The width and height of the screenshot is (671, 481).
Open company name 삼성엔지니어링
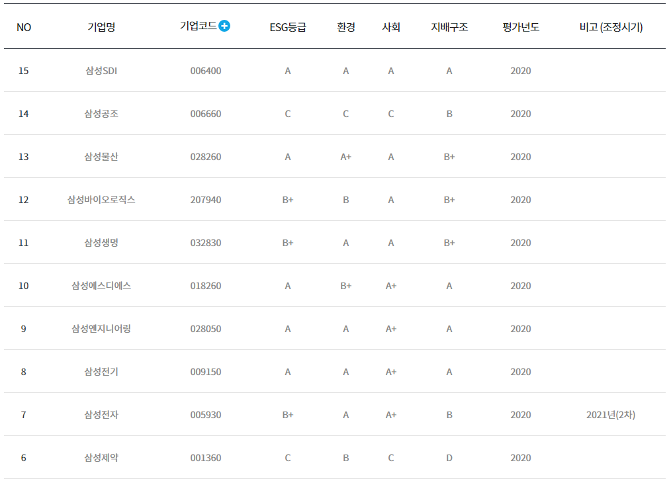101,329
